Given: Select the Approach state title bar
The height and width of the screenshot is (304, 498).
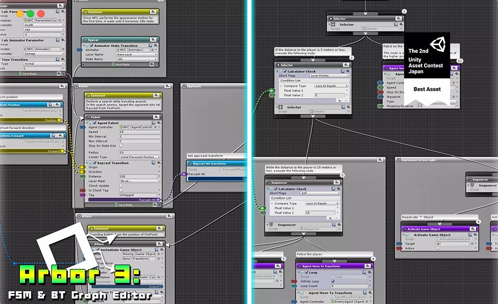Looking at the screenshot, I should point(210,85).
